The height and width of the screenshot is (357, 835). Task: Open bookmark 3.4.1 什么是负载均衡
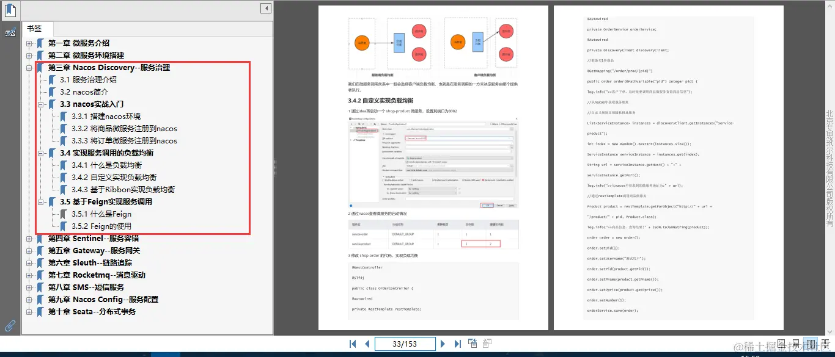(x=106, y=165)
